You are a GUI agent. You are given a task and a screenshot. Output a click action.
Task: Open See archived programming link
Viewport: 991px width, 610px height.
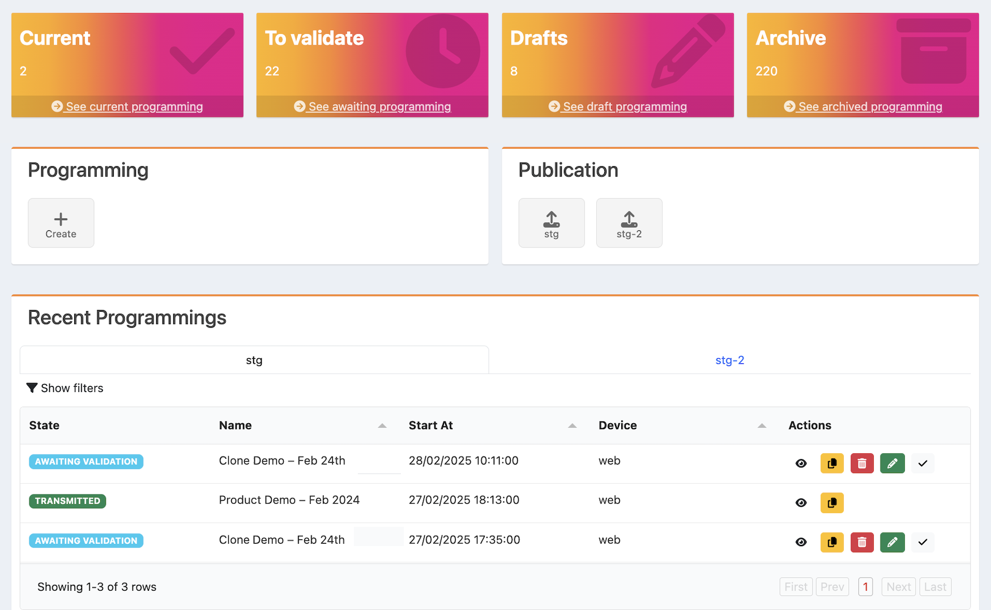point(863,106)
